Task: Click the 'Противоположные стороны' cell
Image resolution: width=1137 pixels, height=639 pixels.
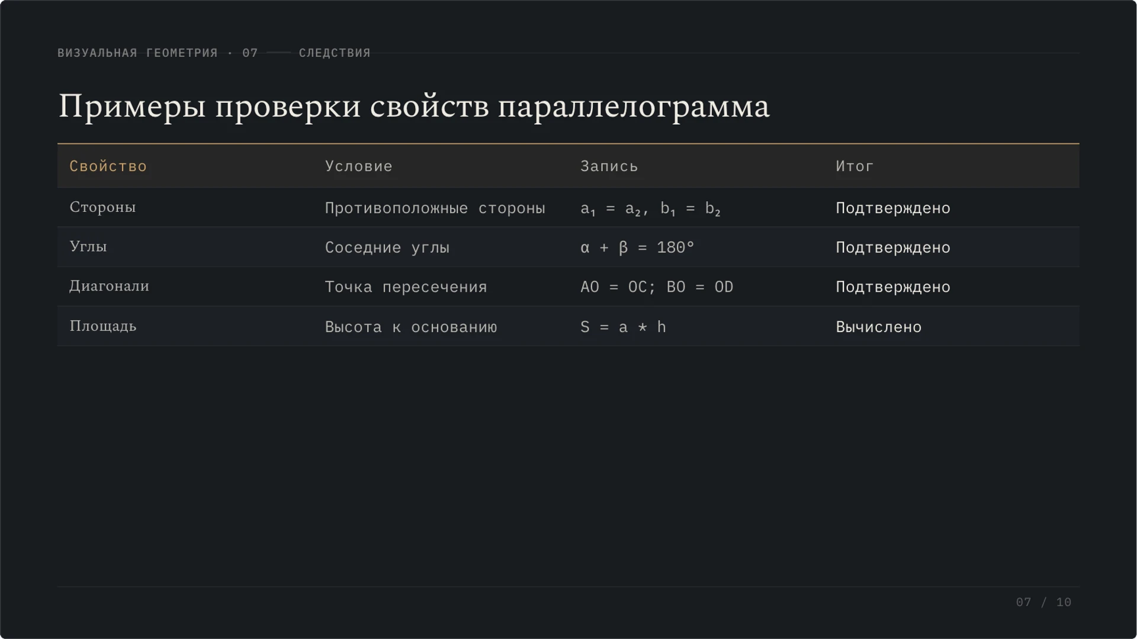Action: [x=435, y=208]
